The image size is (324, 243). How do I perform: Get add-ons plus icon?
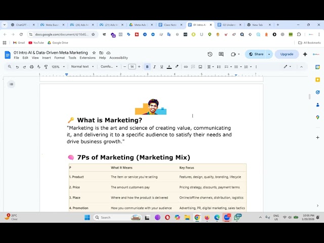(x=317, y=137)
